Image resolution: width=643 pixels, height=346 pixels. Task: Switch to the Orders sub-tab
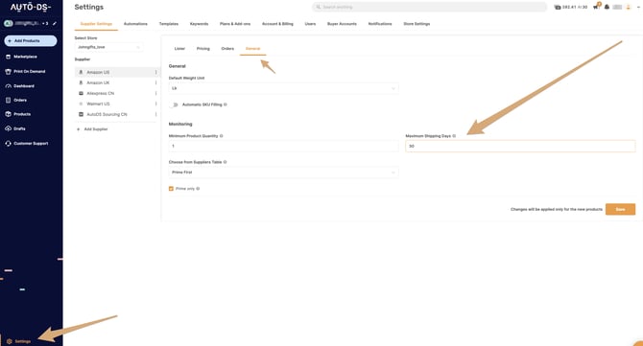coord(227,48)
